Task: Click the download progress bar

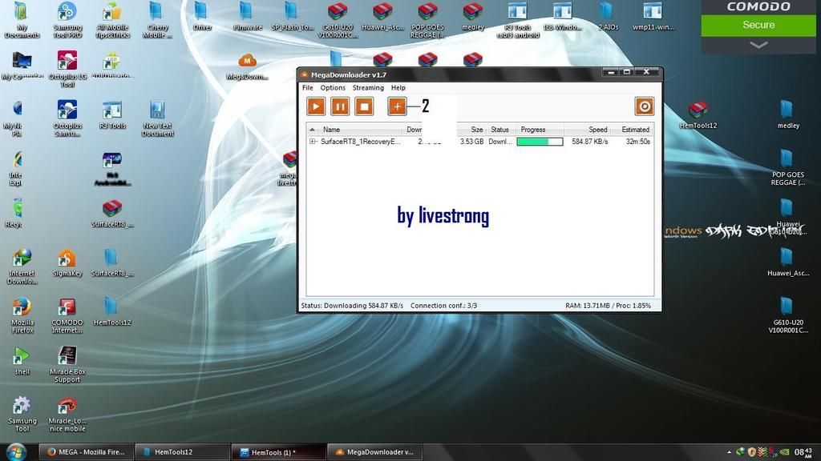Action: pyautogui.click(x=540, y=142)
